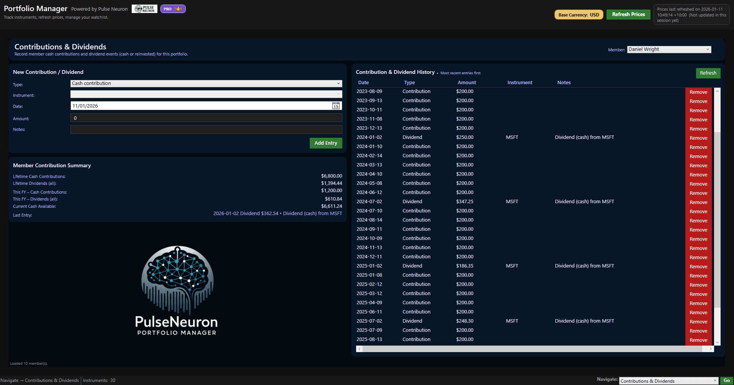
Task: Open the calendar date picker icon
Action: [336, 106]
